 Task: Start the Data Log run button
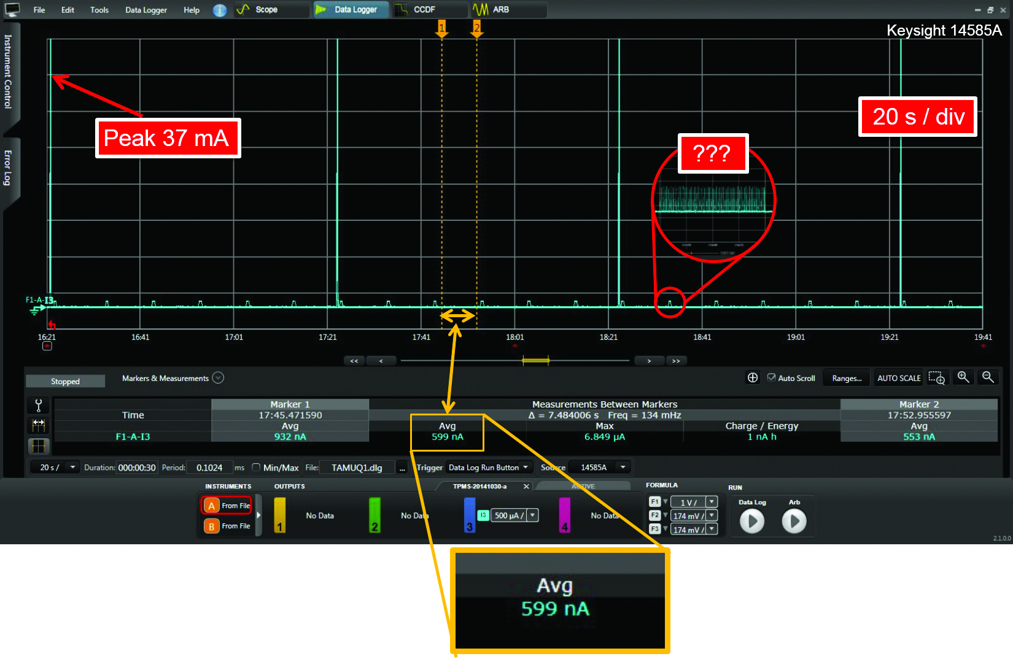[x=751, y=522]
